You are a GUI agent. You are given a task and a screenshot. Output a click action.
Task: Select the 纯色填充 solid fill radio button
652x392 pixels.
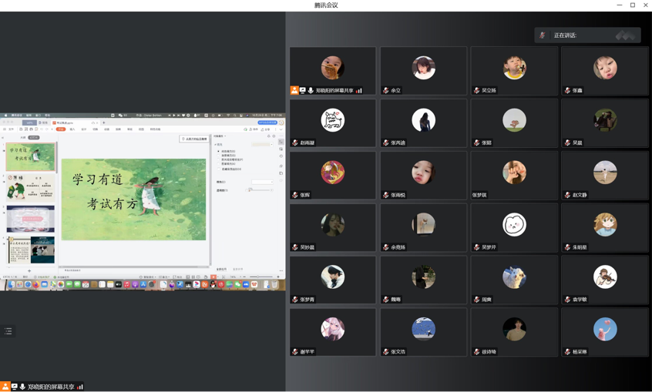(219, 152)
